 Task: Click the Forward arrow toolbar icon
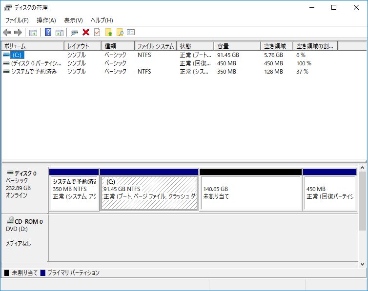tap(18, 32)
